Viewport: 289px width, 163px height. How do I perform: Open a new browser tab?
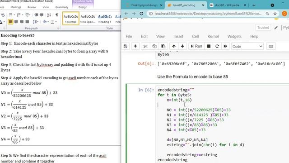click(254, 5)
